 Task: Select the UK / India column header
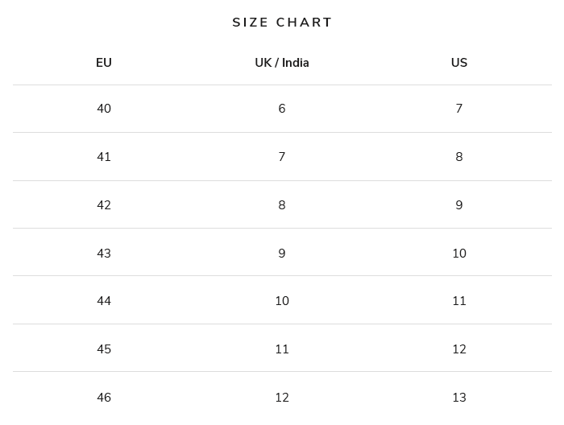point(282,63)
